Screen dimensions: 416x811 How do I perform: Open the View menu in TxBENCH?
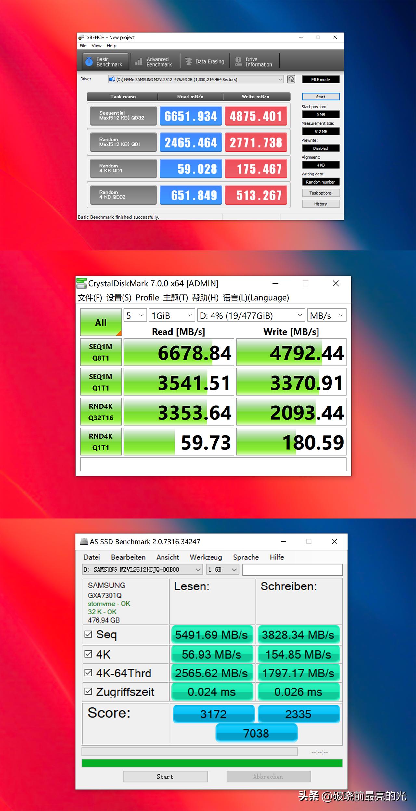coord(97,46)
